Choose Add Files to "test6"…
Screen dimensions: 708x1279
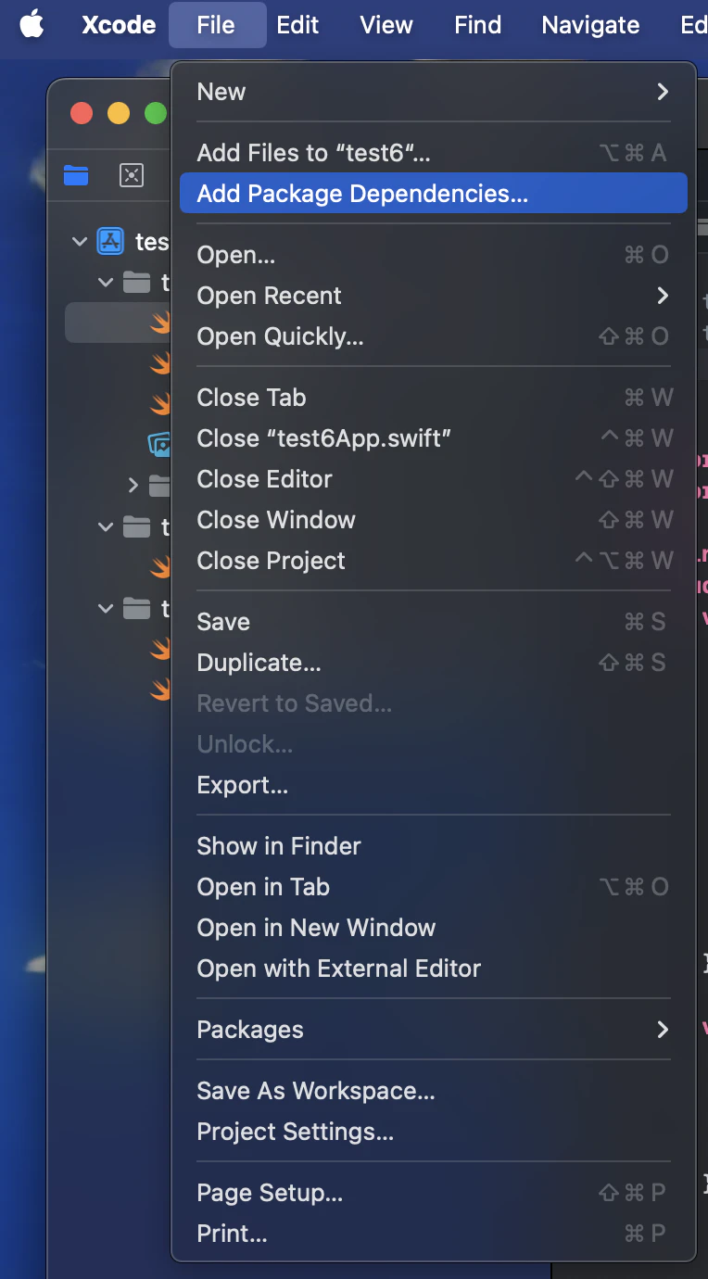coord(434,153)
